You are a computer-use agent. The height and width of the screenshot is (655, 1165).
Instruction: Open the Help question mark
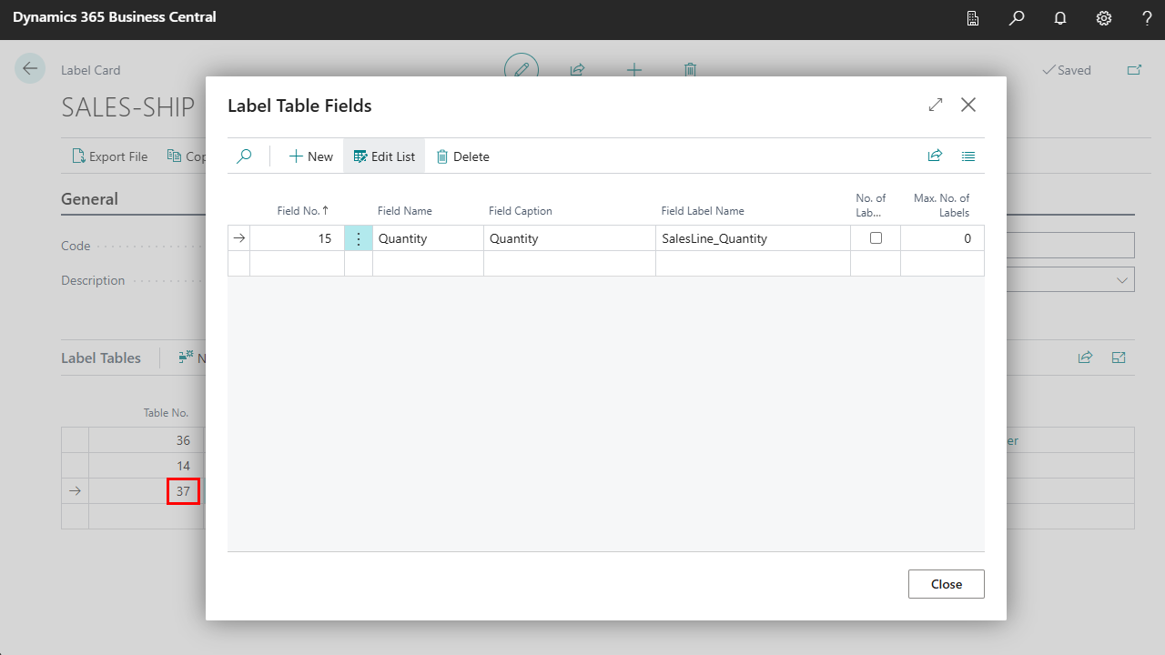[1147, 18]
